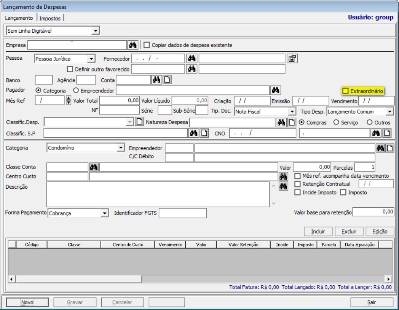Search Natureza Despesa with binoculars icon
This screenshot has width=399, height=310.
click(x=281, y=122)
